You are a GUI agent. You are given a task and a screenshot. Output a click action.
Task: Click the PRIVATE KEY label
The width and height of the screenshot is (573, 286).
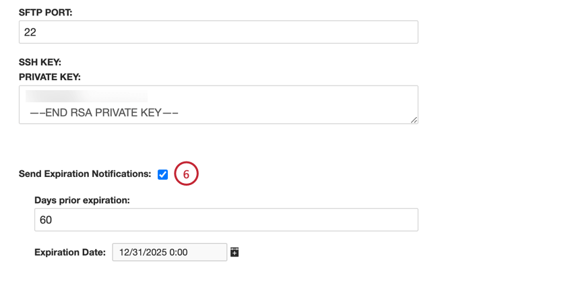click(x=50, y=77)
